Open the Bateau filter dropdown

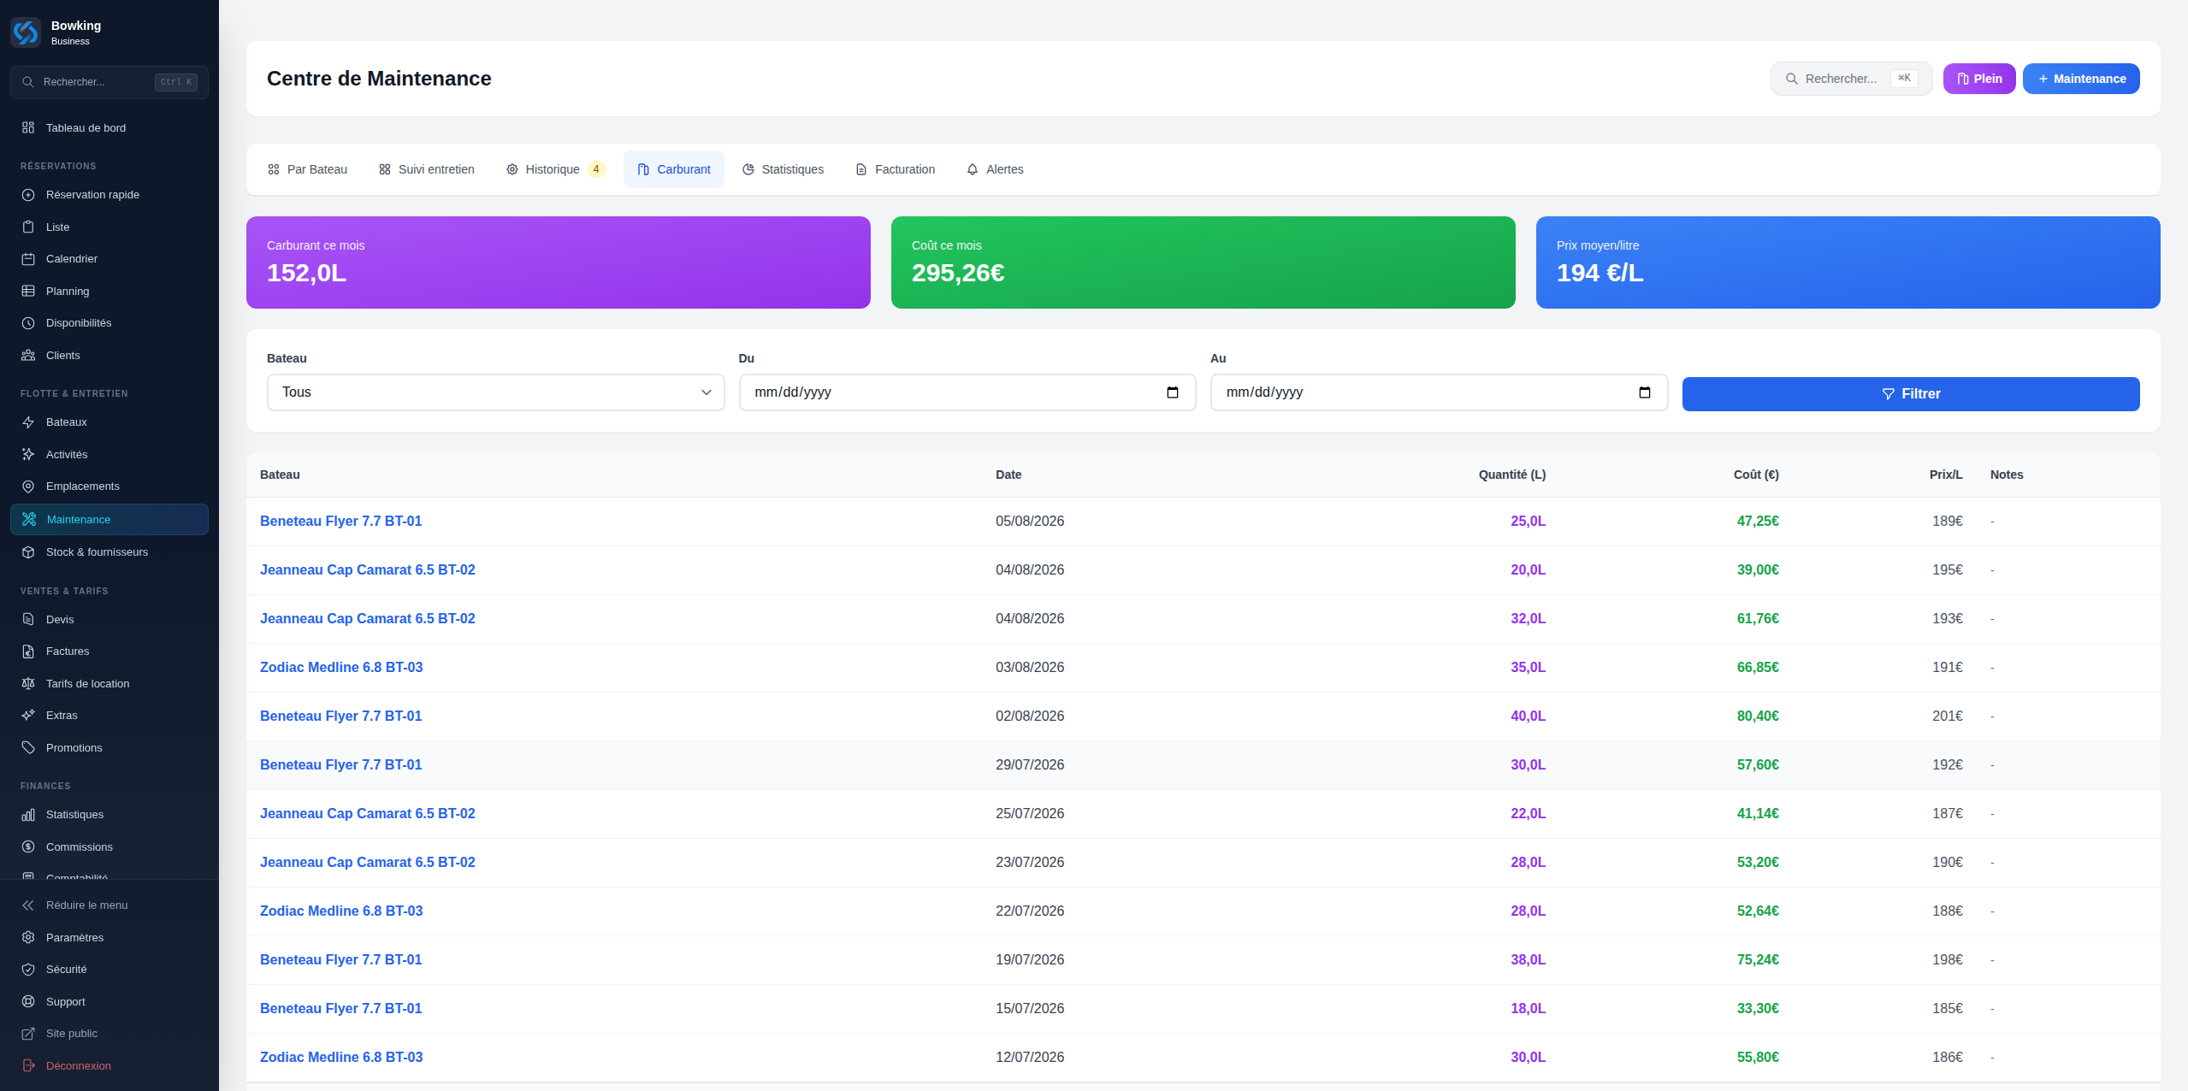point(496,392)
